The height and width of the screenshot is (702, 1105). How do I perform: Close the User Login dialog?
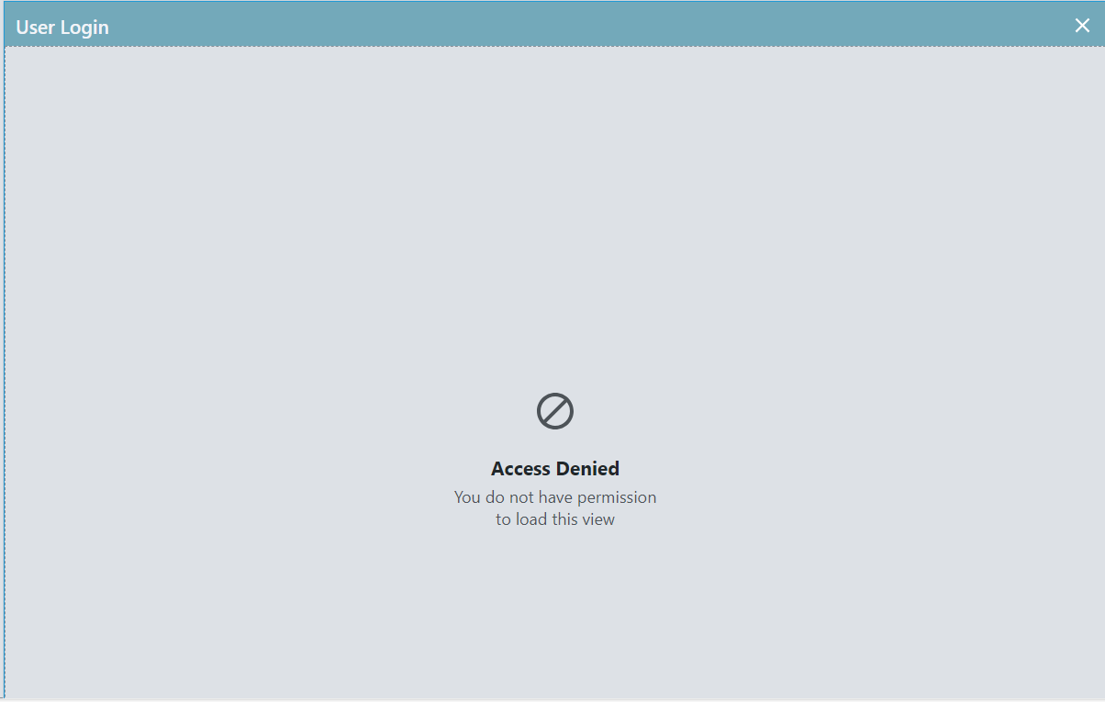1082,26
